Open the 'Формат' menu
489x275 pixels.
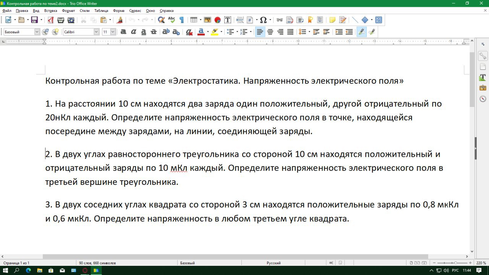68,11
